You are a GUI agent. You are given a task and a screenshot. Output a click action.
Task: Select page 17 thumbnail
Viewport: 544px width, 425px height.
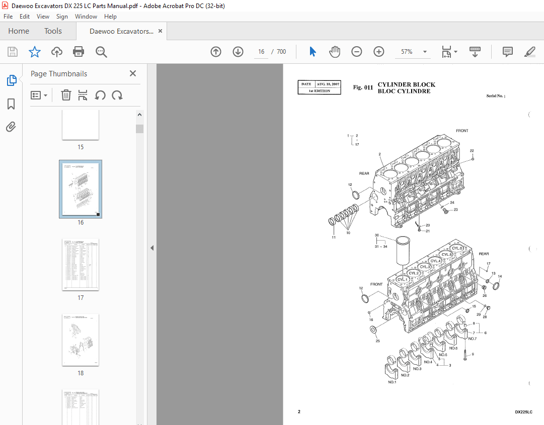pyautogui.click(x=81, y=265)
